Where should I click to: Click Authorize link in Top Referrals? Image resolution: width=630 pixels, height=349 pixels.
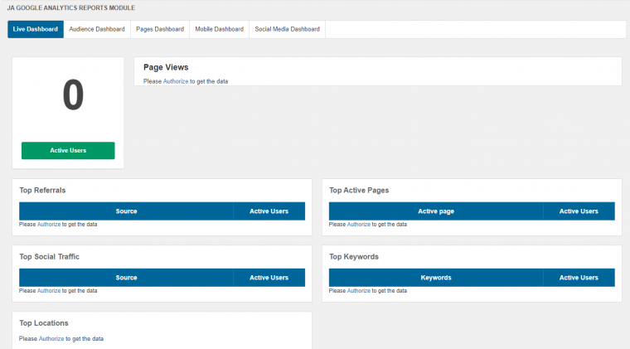click(49, 225)
